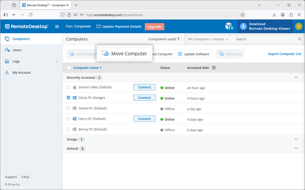Collapse the Recently Accessed section
Viewport: 305px width, 190px height.
click(296, 78)
